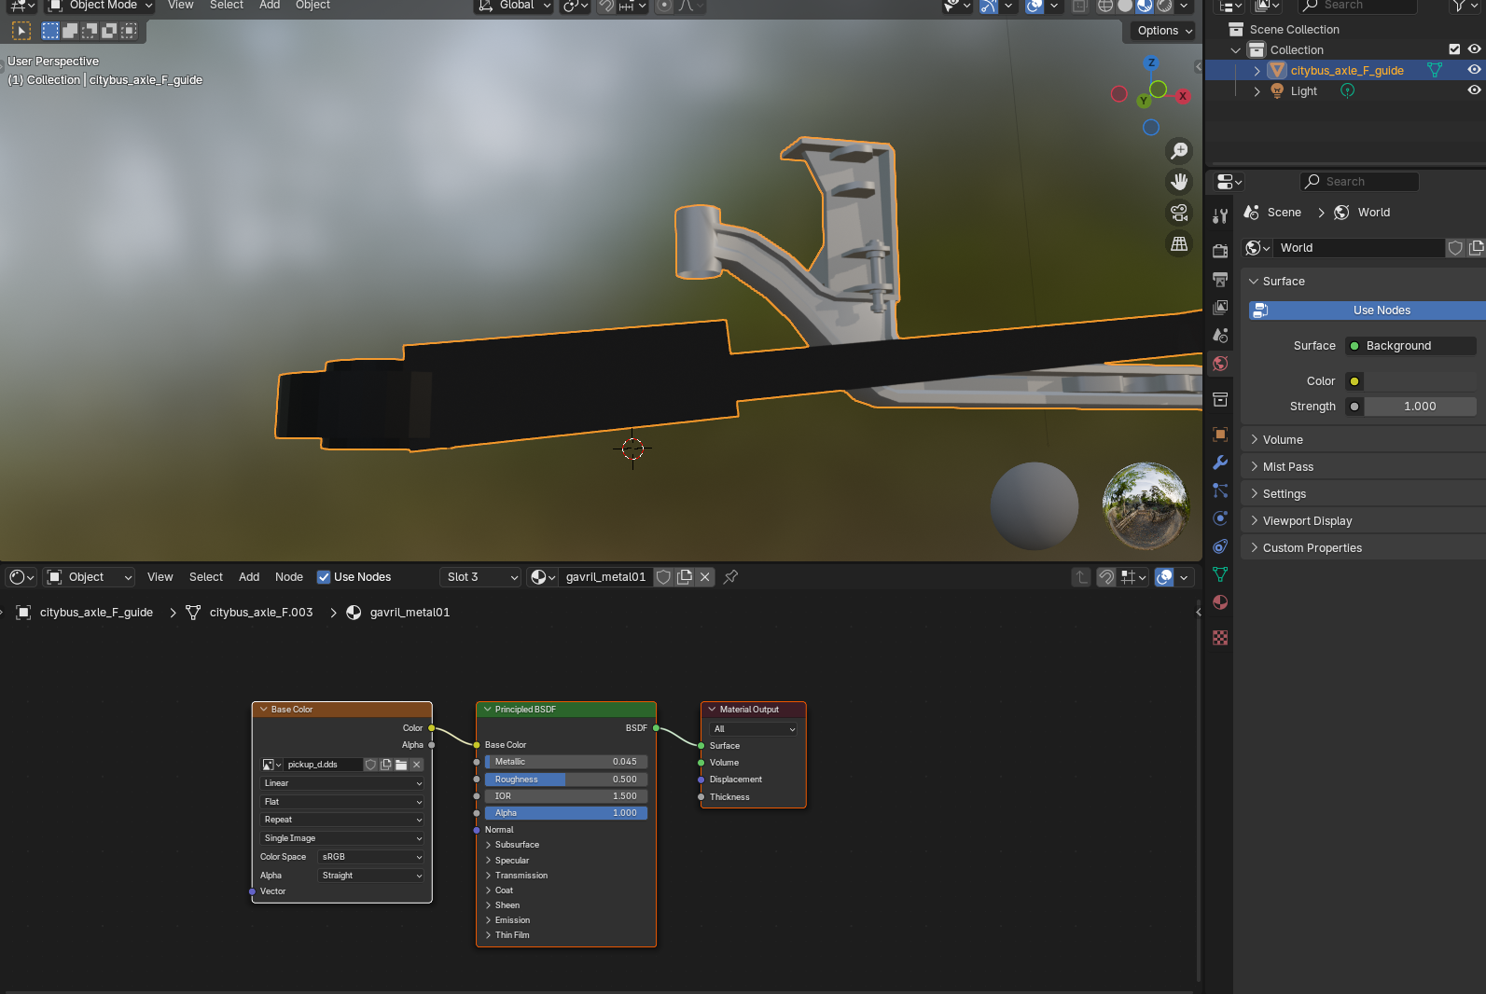The width and height of the screenshot is (1486, 994).
Task: Expand citybus_axle_F_guide in the outliner
Action: pos(1257,71)
